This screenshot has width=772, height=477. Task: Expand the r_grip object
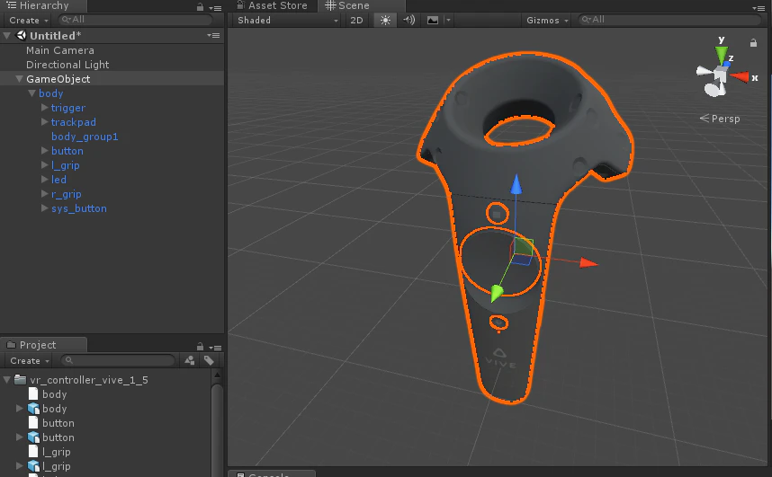[x=44, y=194]
